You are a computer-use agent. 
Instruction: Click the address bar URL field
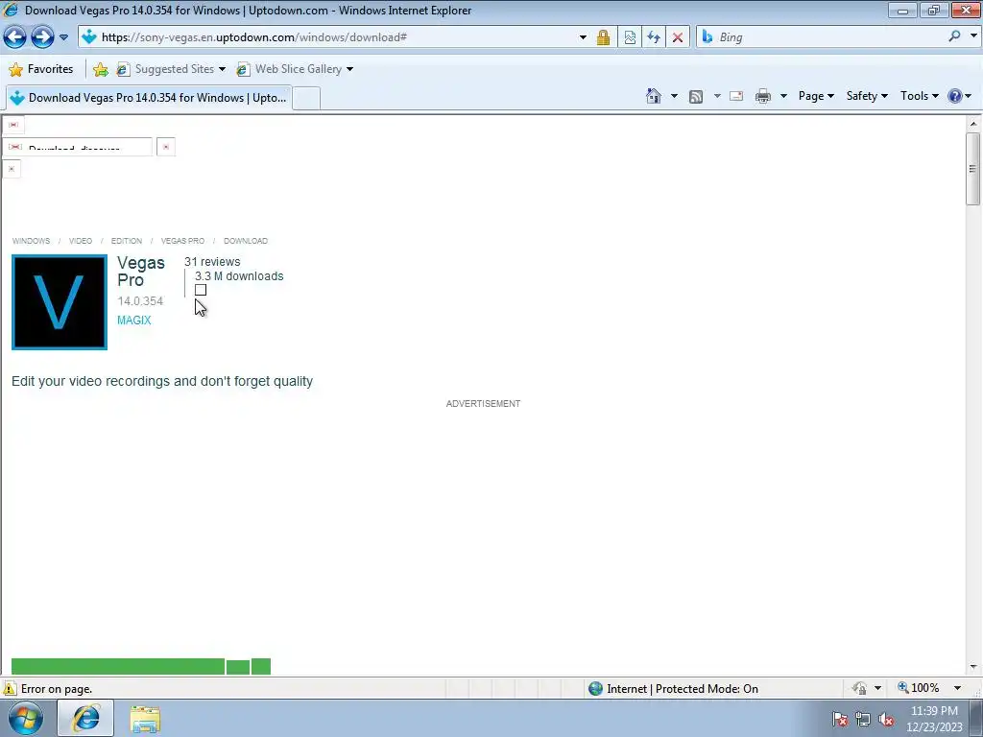point(326,37)
